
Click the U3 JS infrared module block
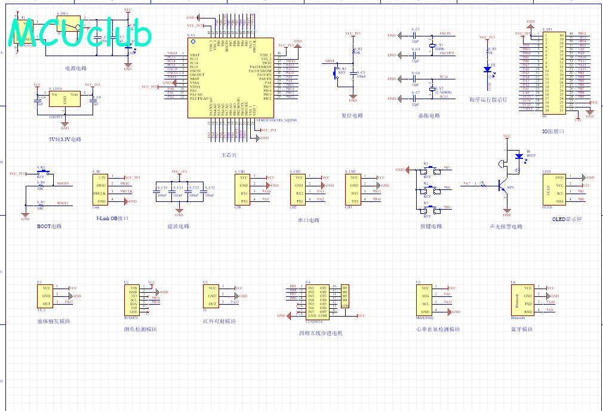(x=211, y=296)
